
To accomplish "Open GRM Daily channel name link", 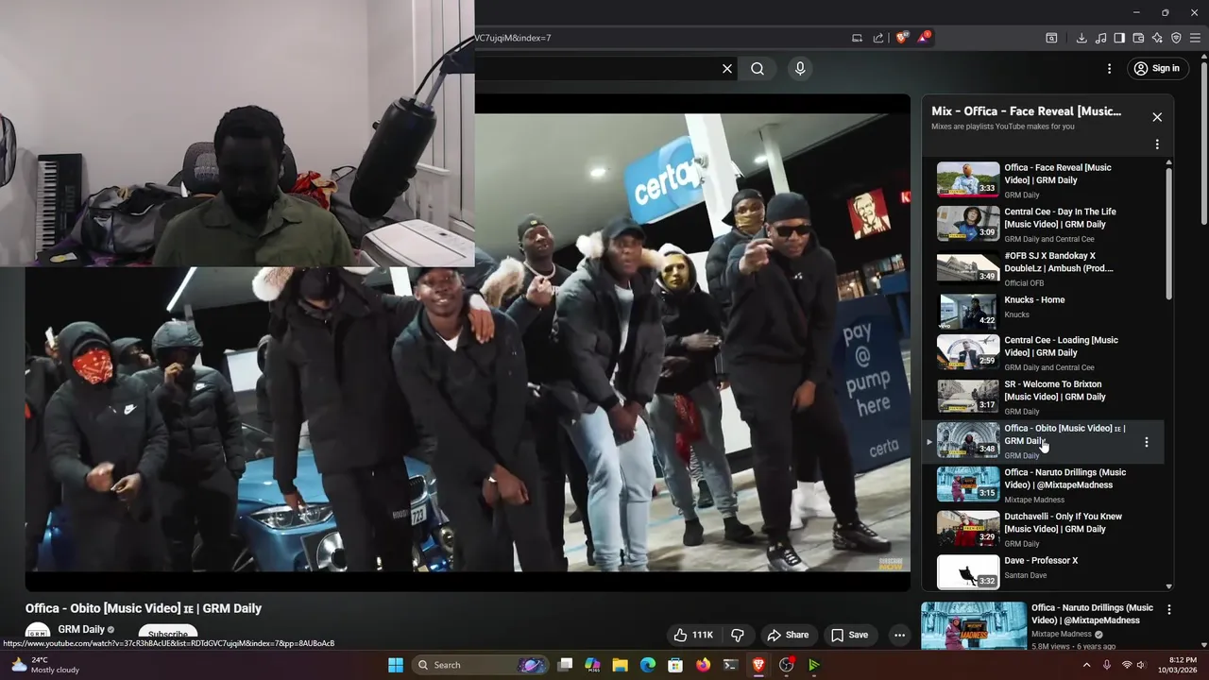I will [x=81, y=629].
